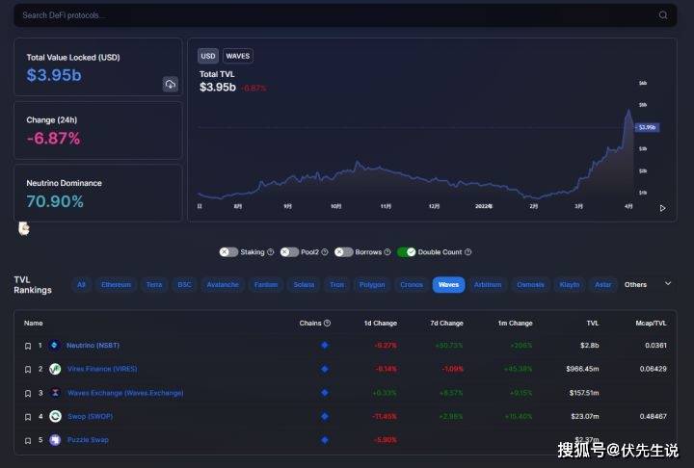Open the Staking help tooltip icon
The width and height of the screenshot is (694, 468).
click(x=271, y=251)
